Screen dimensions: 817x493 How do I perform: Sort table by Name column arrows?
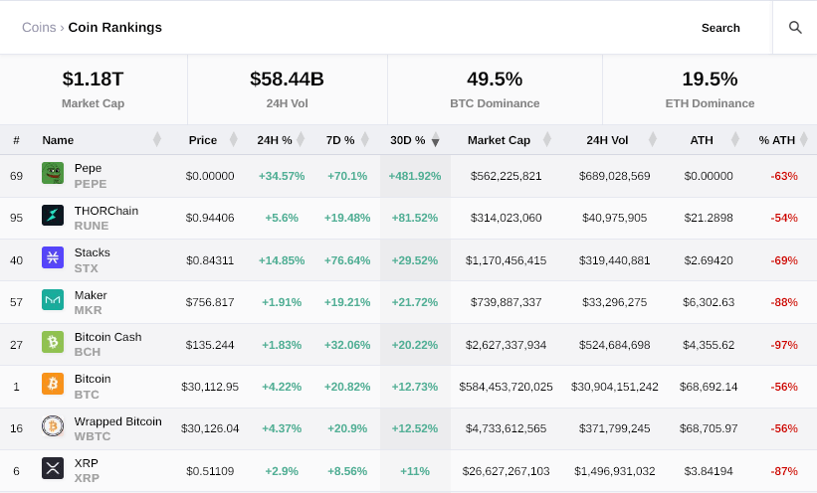pos(157,139)
